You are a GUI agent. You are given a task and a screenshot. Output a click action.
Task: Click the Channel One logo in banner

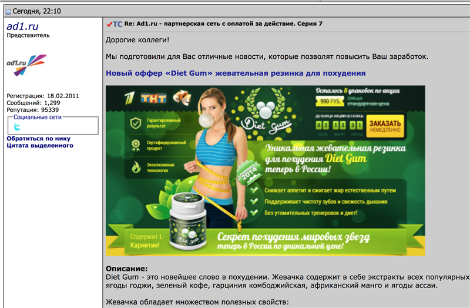coord(129,98)
